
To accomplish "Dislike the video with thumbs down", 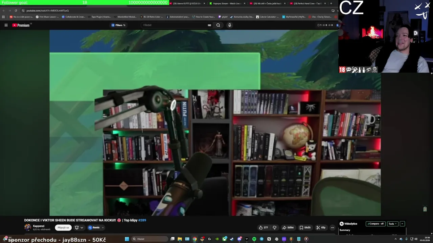I will (x=275, y=227).
